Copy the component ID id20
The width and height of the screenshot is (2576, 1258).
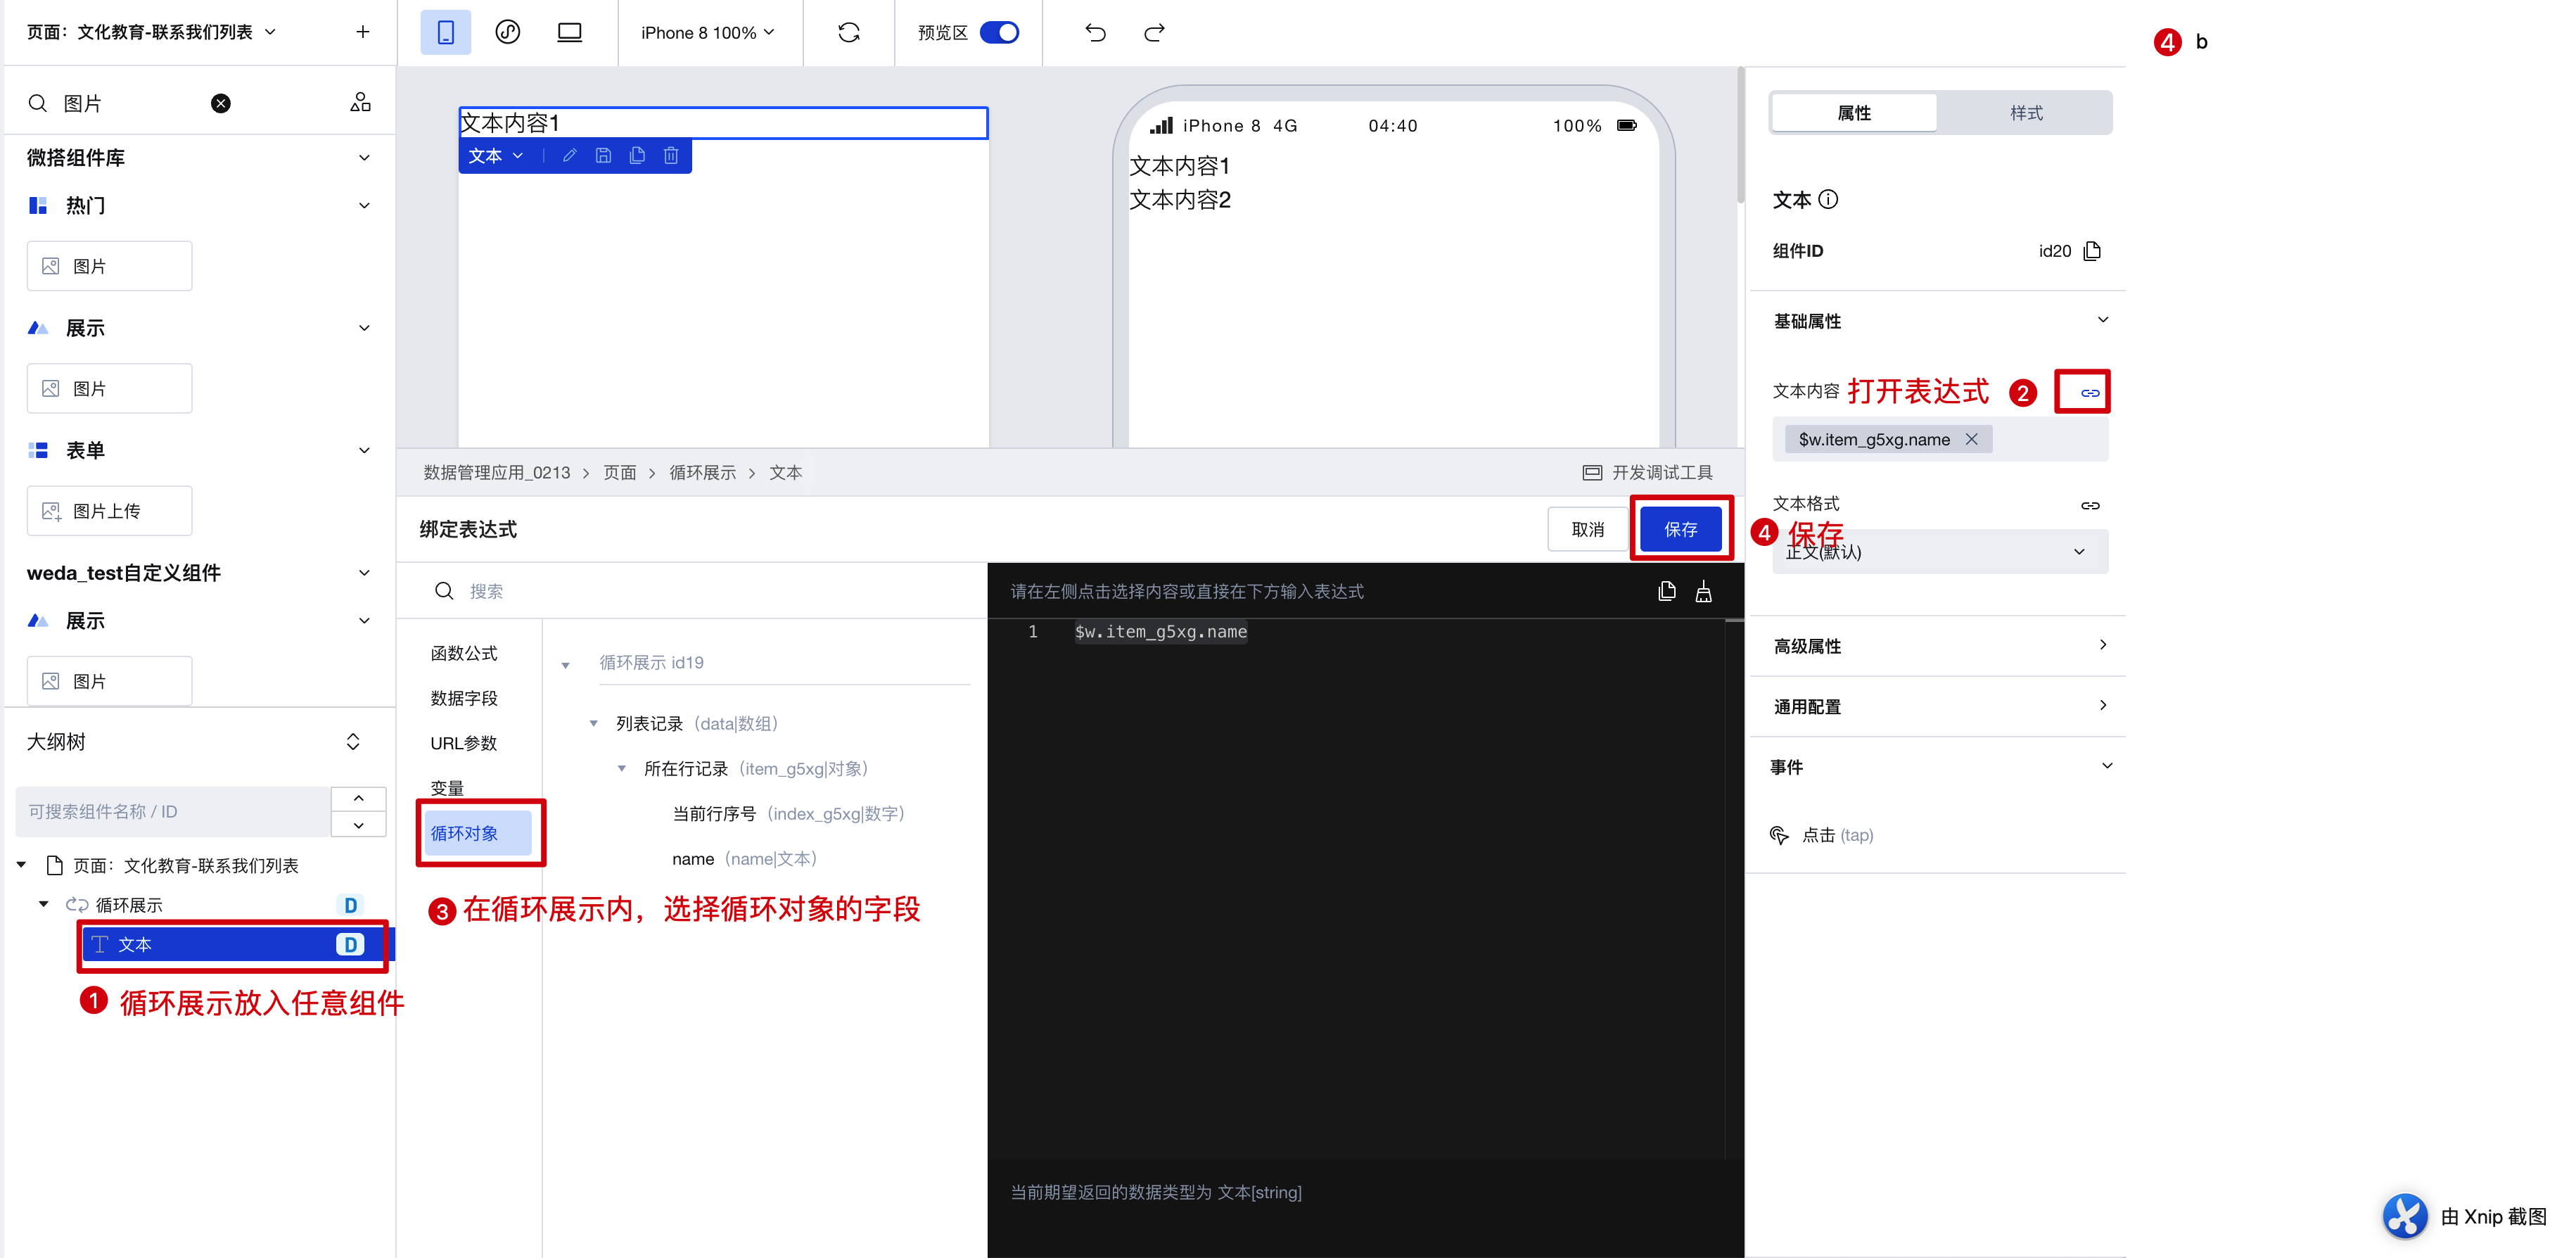(2092, 251)
